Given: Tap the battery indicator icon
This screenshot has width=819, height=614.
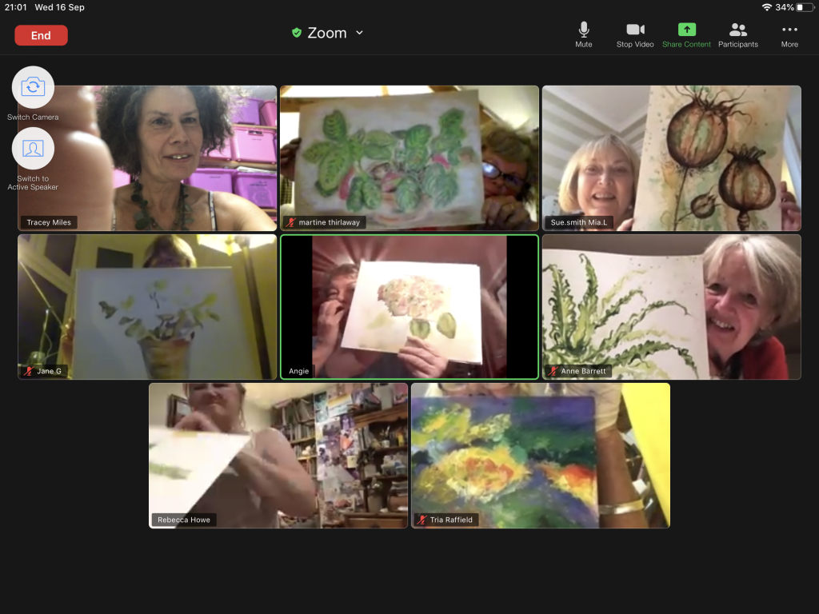Looking at the screenshot, I should point(805,7).
